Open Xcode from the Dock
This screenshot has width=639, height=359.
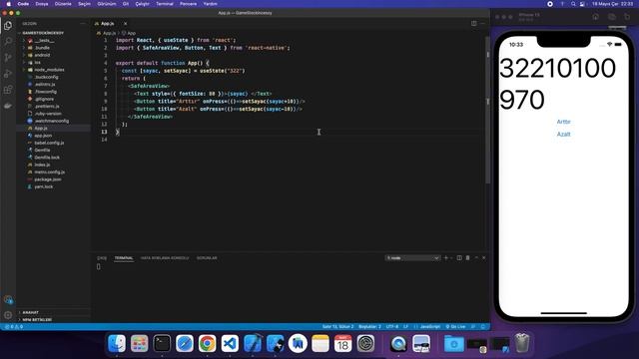[253, 343]
